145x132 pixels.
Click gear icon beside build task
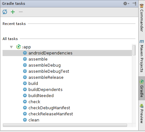pyautogui.click(x=25, y=83)
